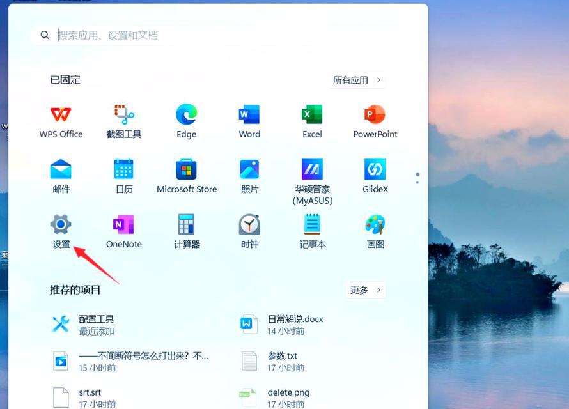Launch the Snipping Tool (截图工具)
Image resolution: width=569 pixels, height=409 pixels.
124,122
